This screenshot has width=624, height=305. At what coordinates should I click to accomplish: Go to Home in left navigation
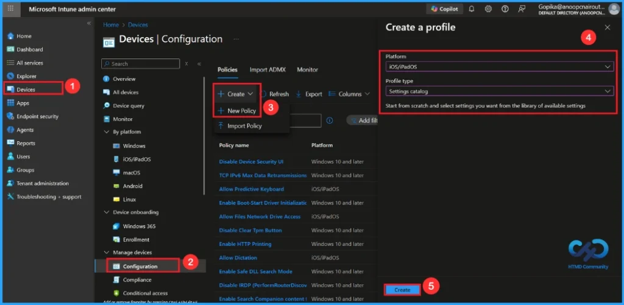pyautogui.click(x=24, y=36)
